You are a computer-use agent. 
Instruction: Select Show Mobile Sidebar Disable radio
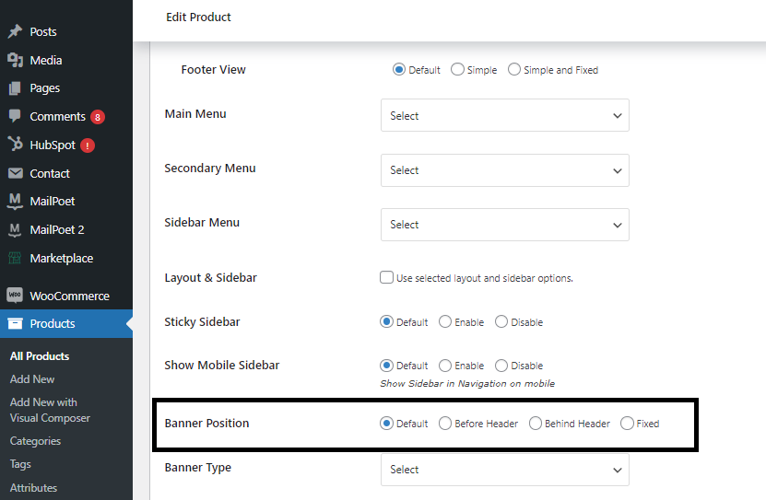(x=501, y=365)
